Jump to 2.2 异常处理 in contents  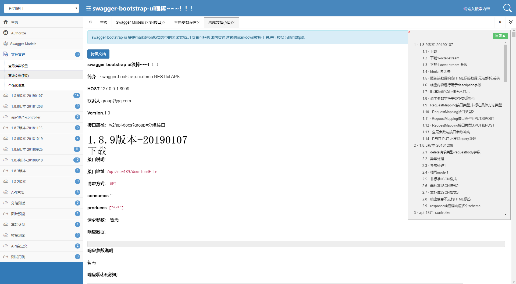tap(437, 159)
